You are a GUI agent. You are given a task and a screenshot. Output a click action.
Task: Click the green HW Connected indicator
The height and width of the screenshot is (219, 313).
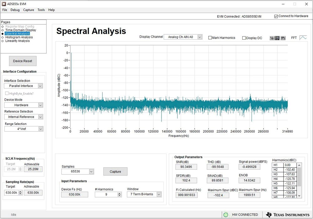pos(226,215)
